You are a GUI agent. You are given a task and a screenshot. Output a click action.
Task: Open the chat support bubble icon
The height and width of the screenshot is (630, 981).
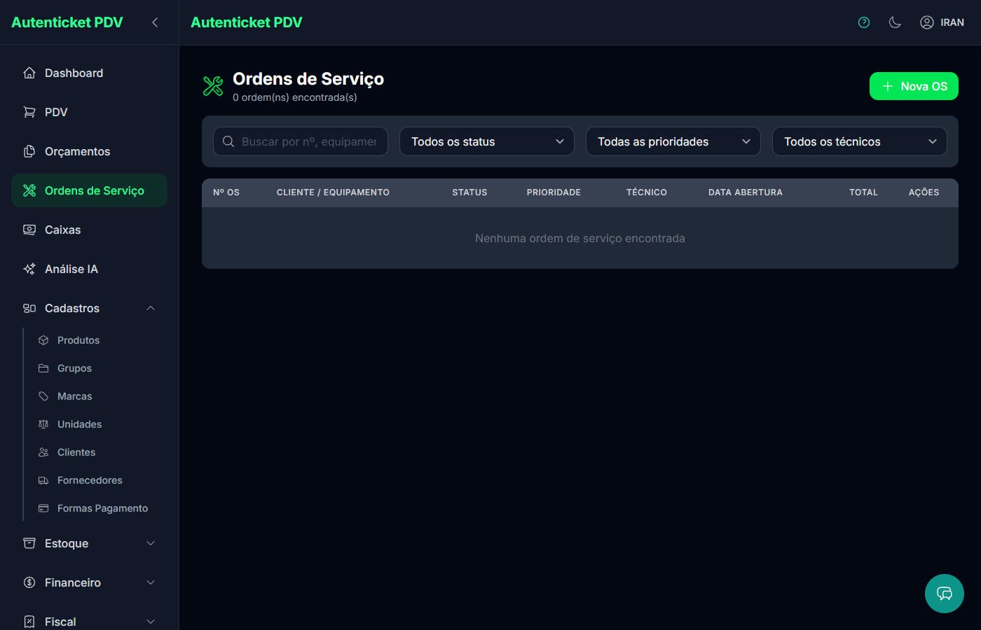(944, 593)
